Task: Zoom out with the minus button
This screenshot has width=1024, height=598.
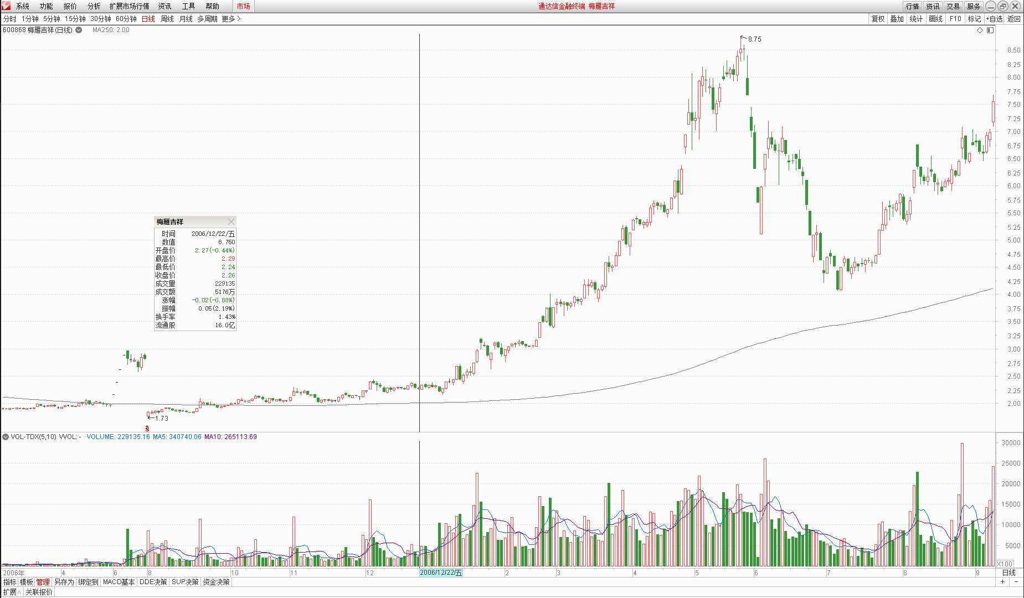Action: (x=1016, y=582)
